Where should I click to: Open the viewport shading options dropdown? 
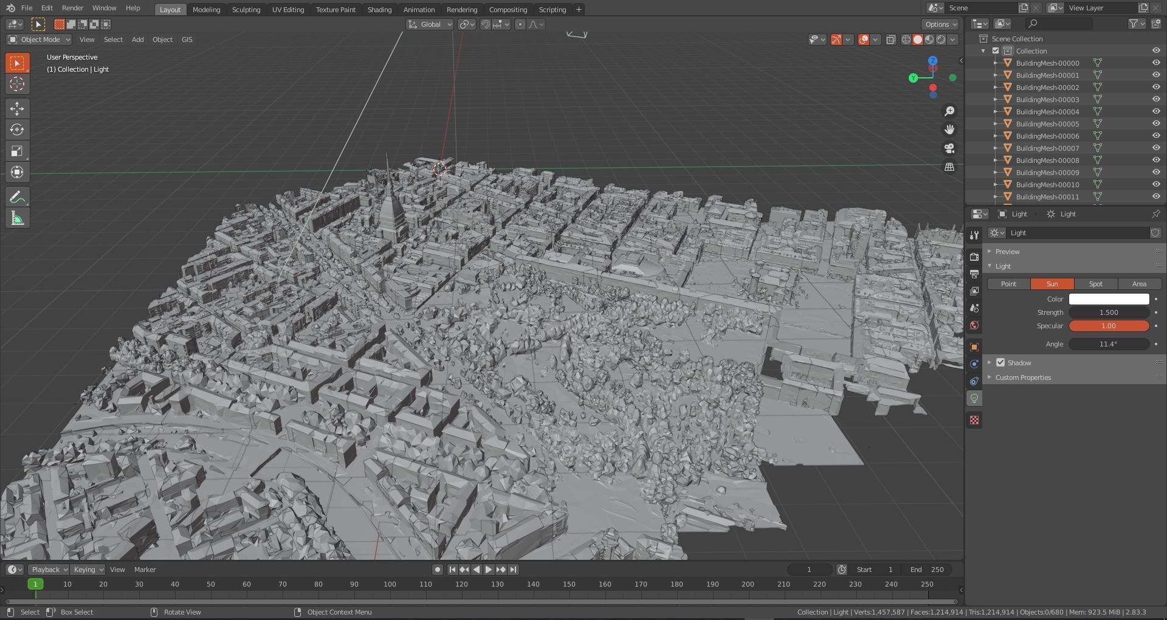pyautogui.click(x=953, y=40)
